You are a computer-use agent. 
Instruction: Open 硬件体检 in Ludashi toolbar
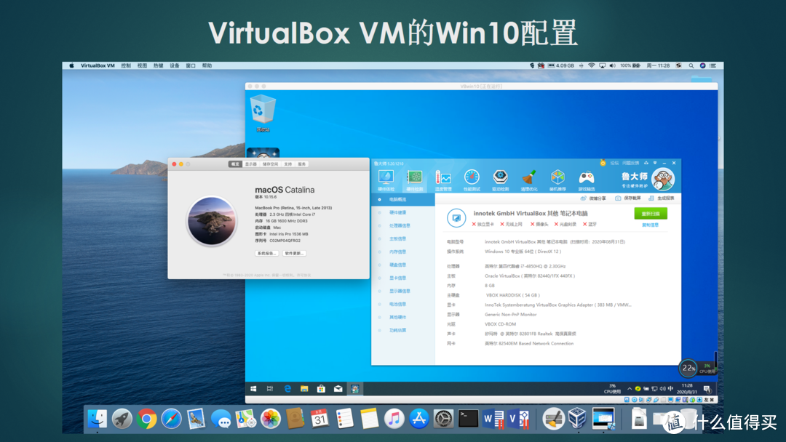(x=386, y=180)
